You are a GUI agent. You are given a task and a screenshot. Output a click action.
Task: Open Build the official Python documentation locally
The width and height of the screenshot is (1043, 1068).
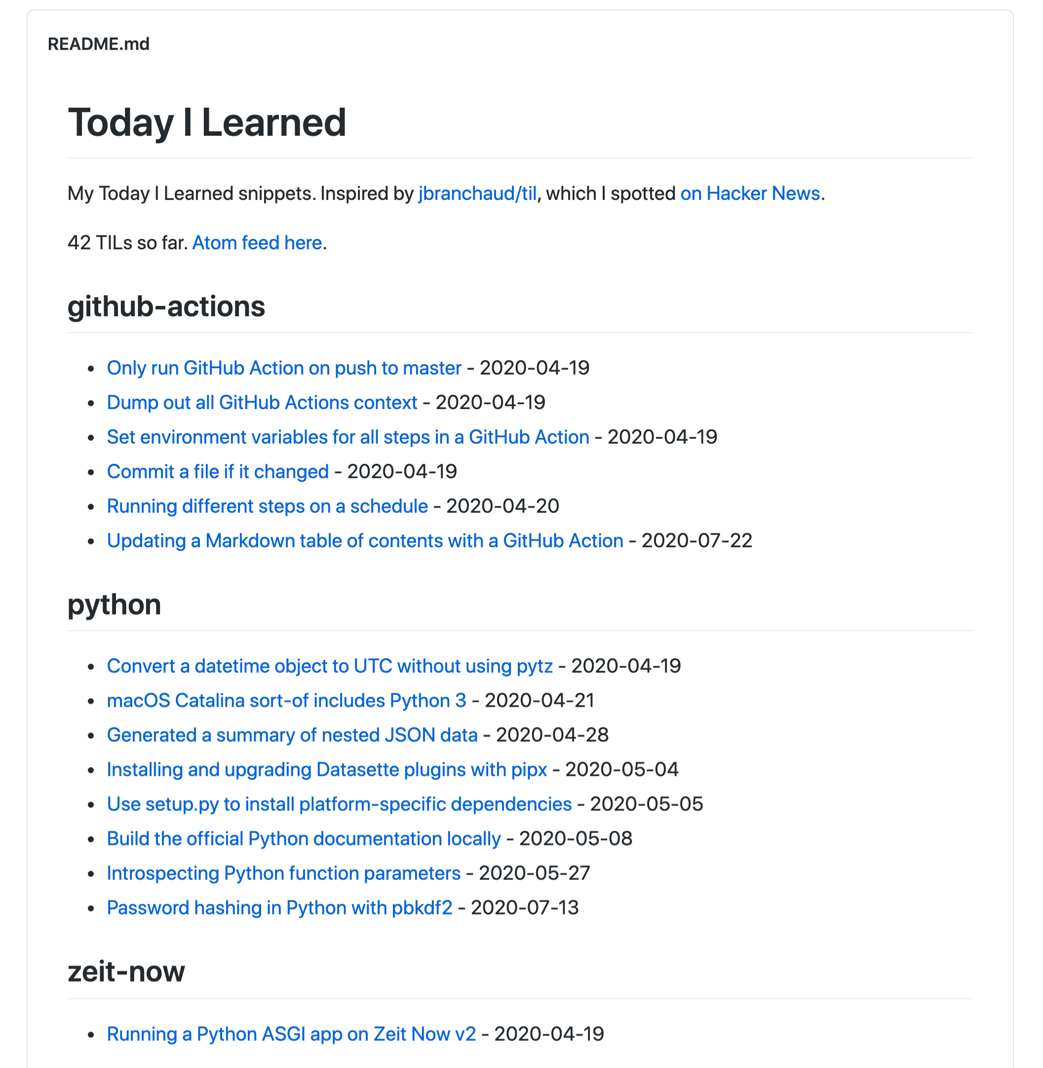tap(304, 839)
